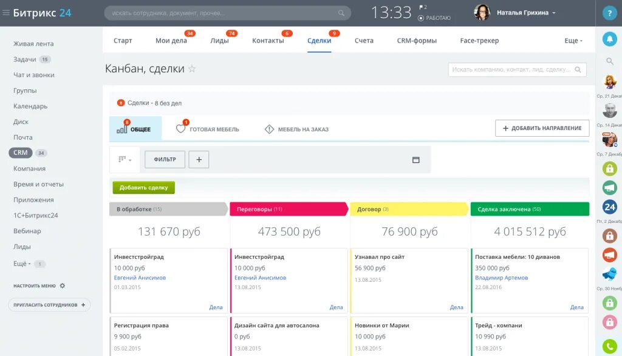Open Чат и звонки in the left menu
This screenshot has width=622, height=356.
click(34, 75)
